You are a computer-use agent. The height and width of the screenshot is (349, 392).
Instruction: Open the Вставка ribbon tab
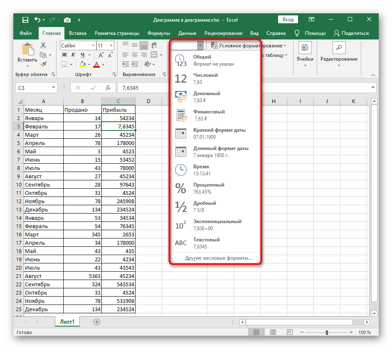(x=78, y=33)
